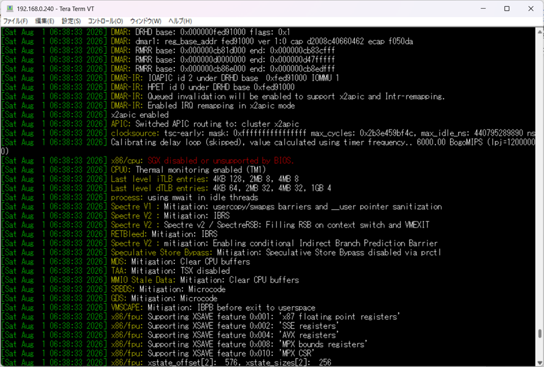Screen dimensions: 544x367
Task: Click the window title '192.168.0.240 - Tera Term VT'
Action: tap(55, 9)
